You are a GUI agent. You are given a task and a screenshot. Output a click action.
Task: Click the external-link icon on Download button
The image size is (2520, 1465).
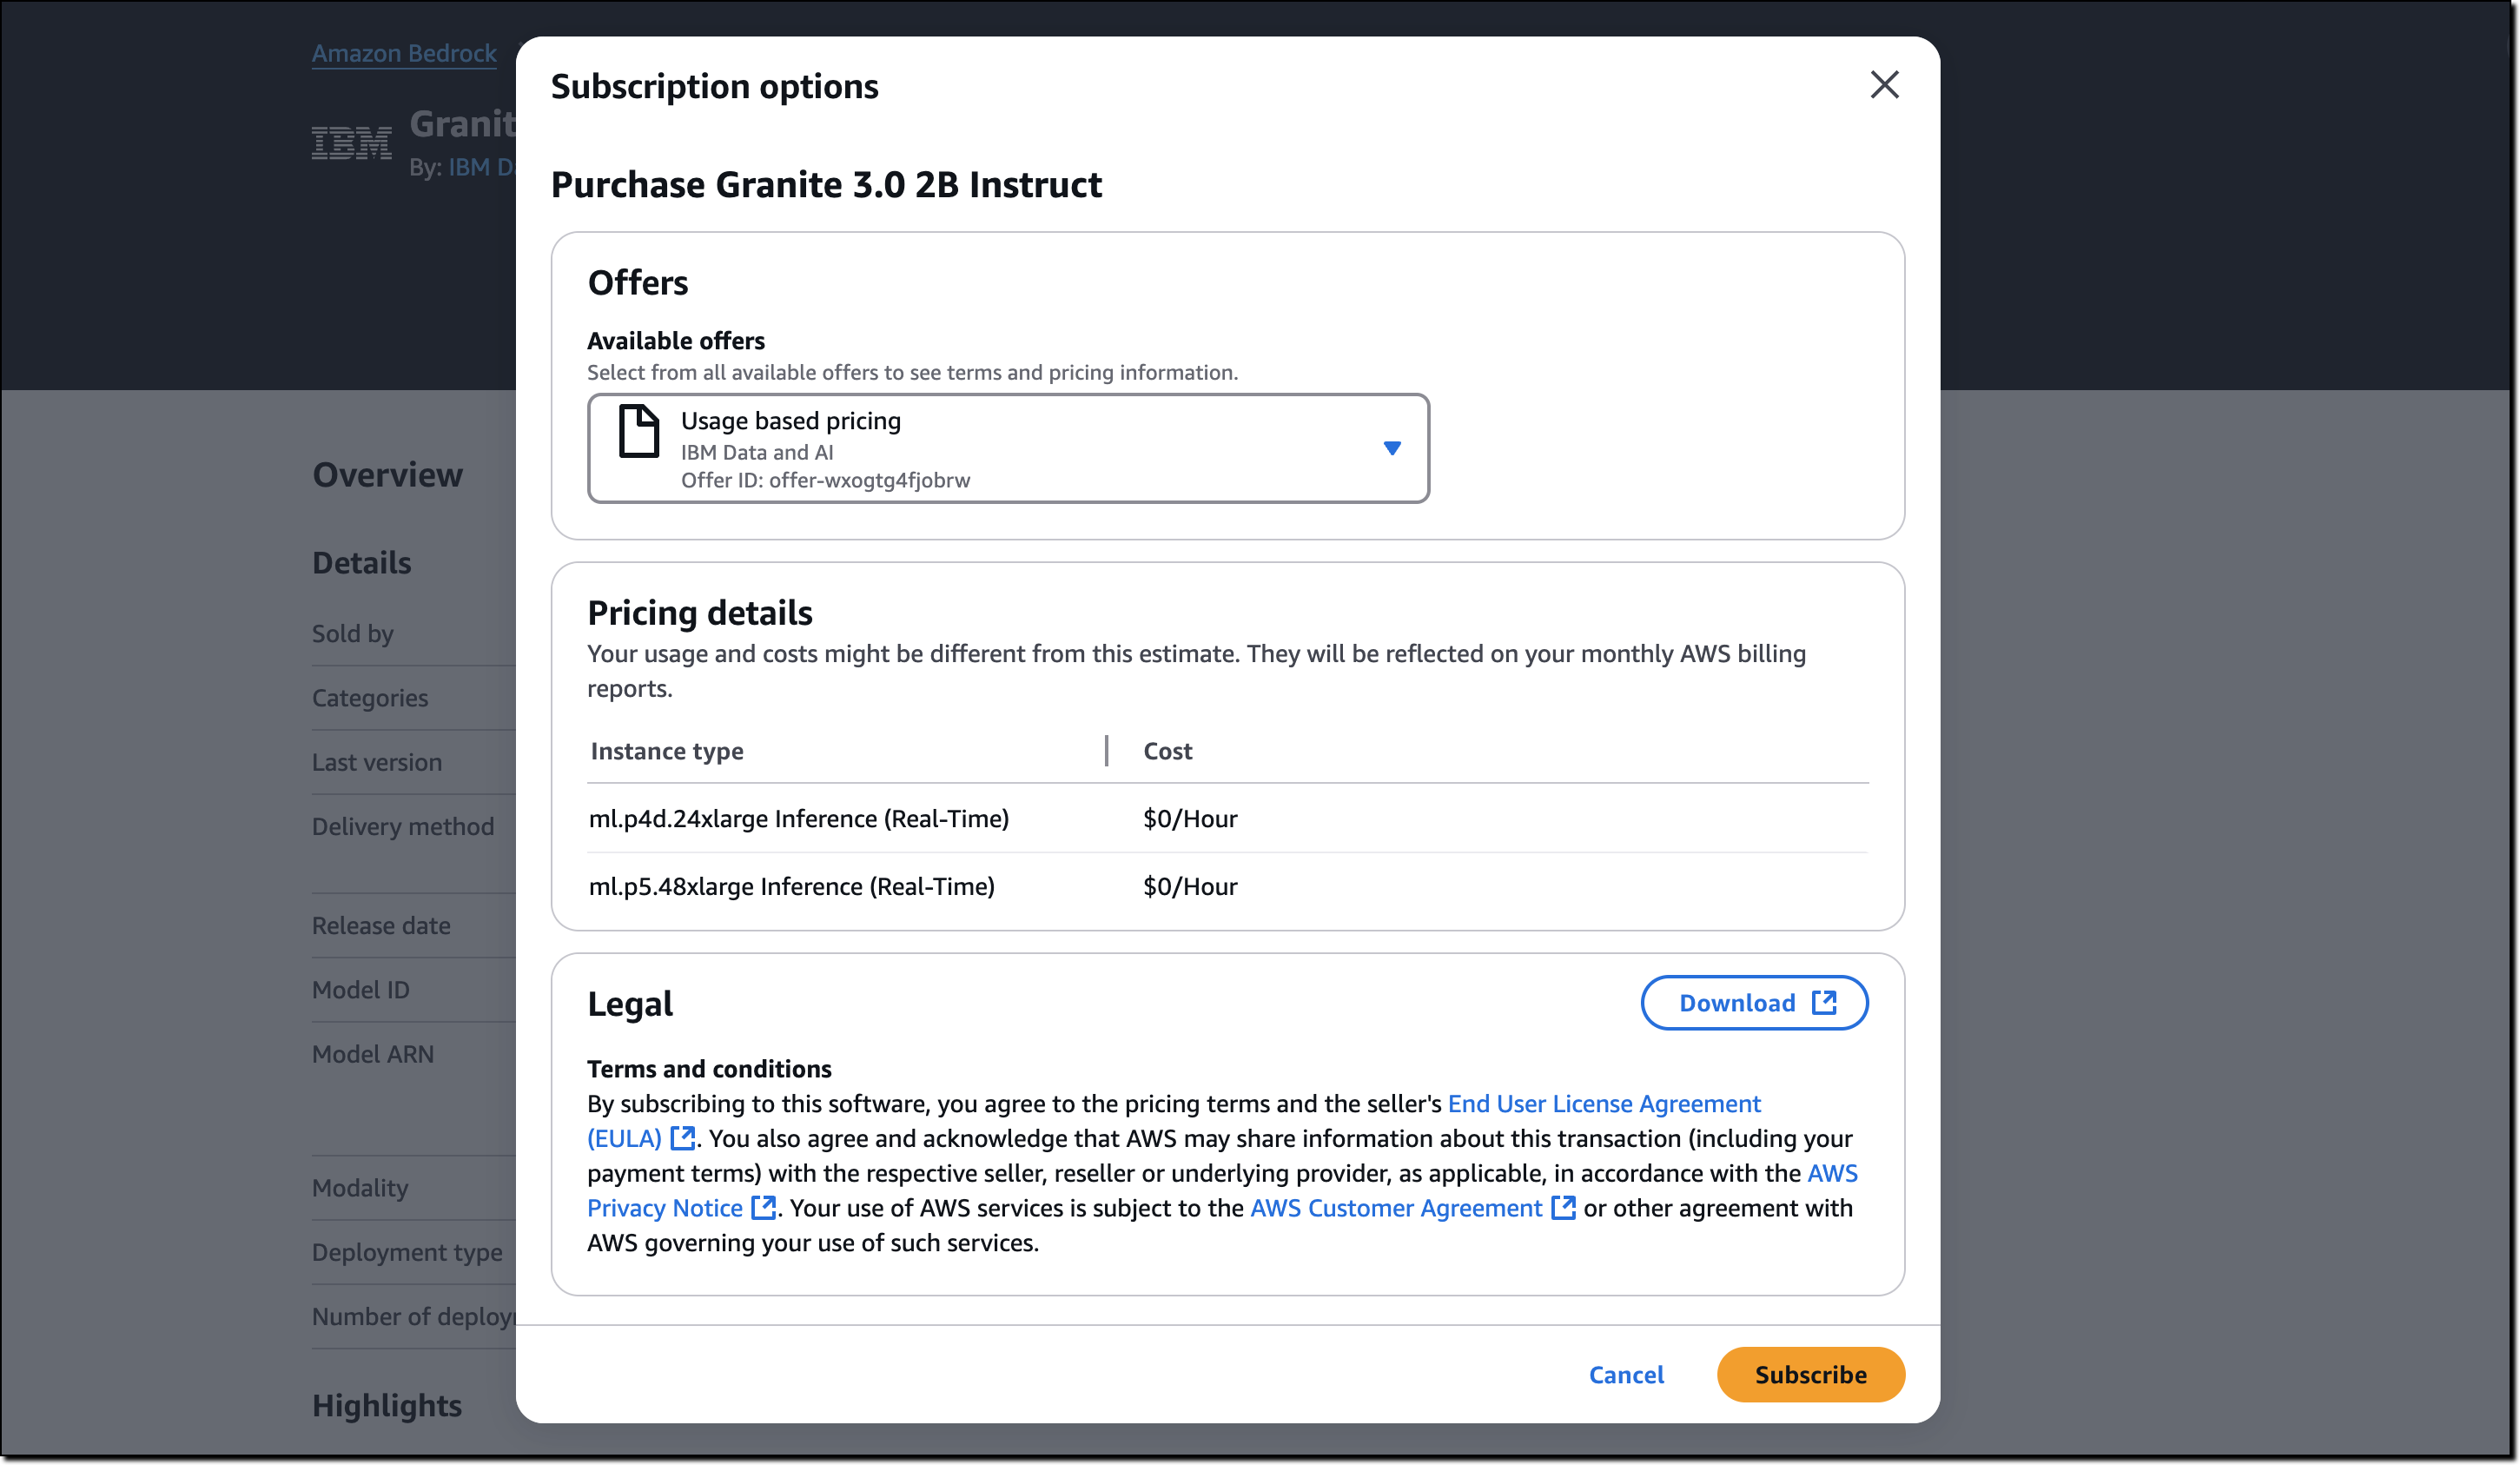click(x=1824, y=1003)
